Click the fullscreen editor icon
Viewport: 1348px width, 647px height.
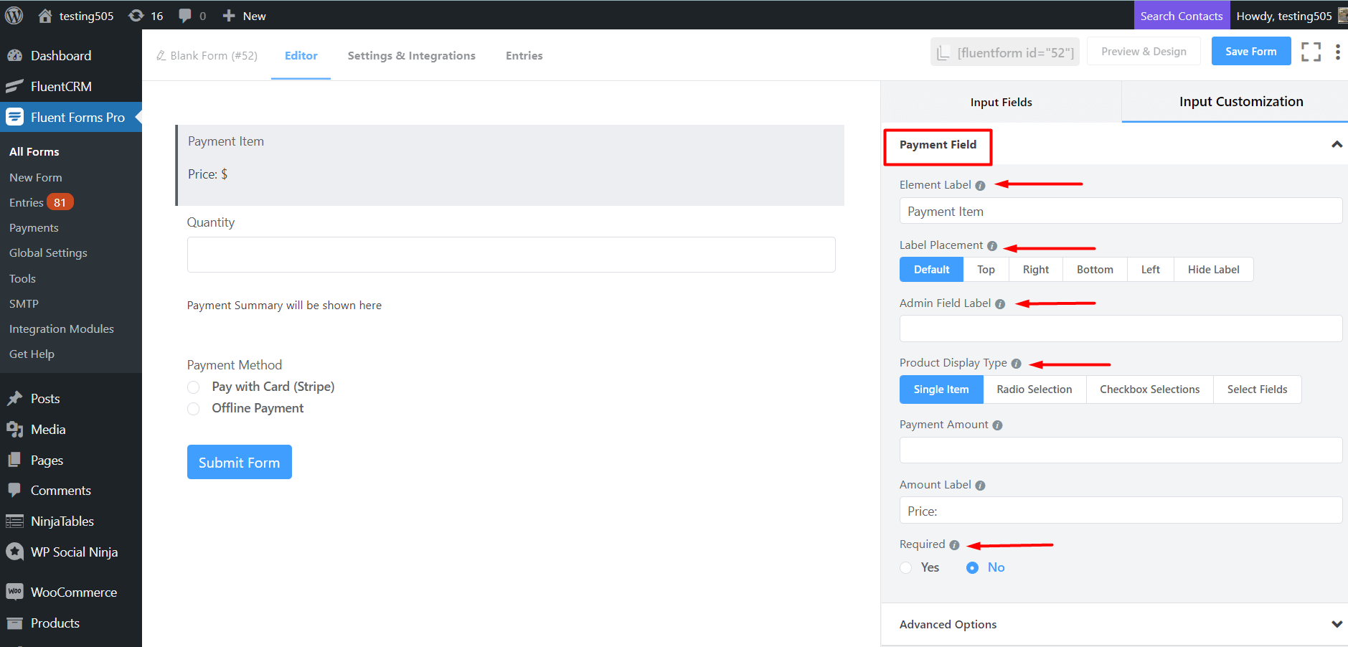click(1311, 52)
